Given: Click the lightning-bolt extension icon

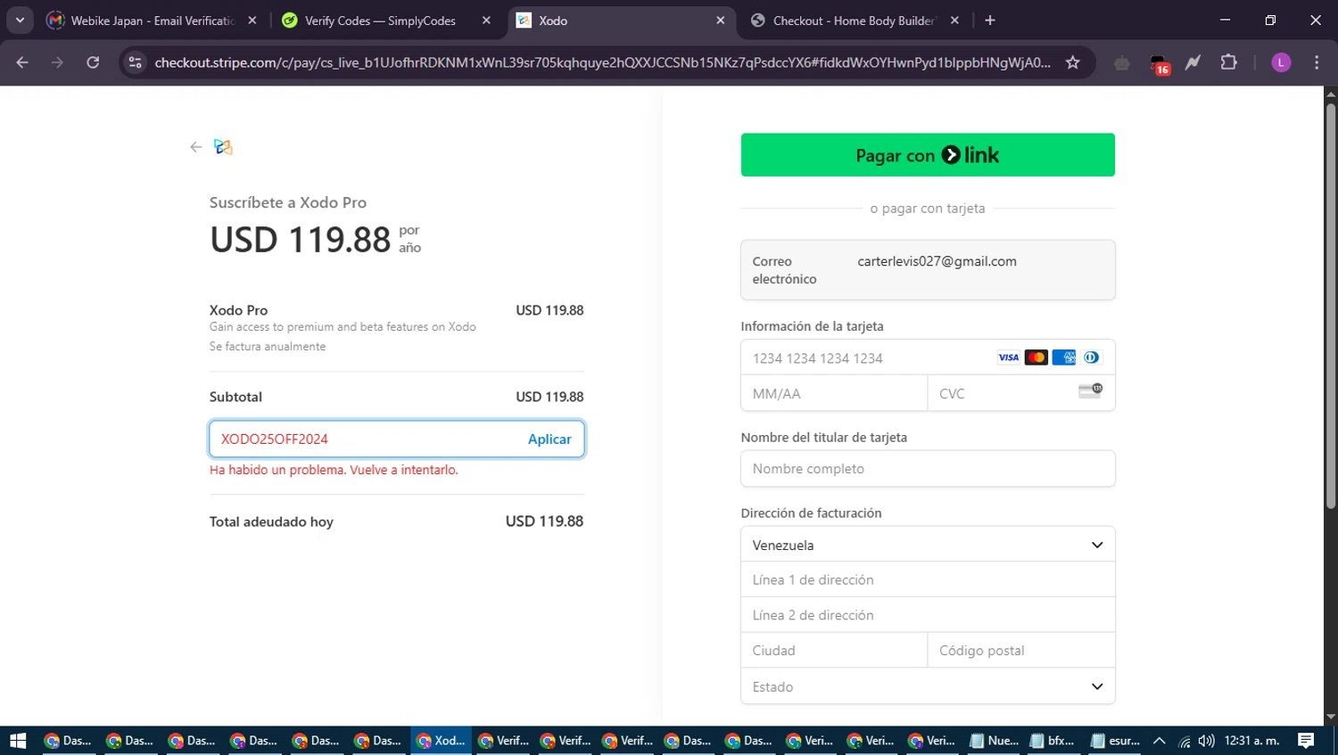Looking at the screenshot, I should point(1193,62).
